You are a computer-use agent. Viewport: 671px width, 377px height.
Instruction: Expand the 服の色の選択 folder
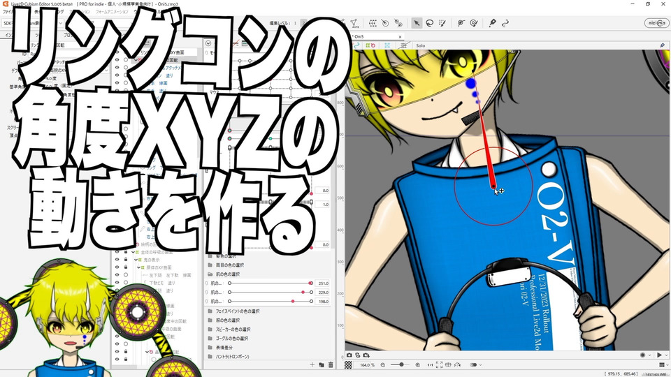click(210, 320)
